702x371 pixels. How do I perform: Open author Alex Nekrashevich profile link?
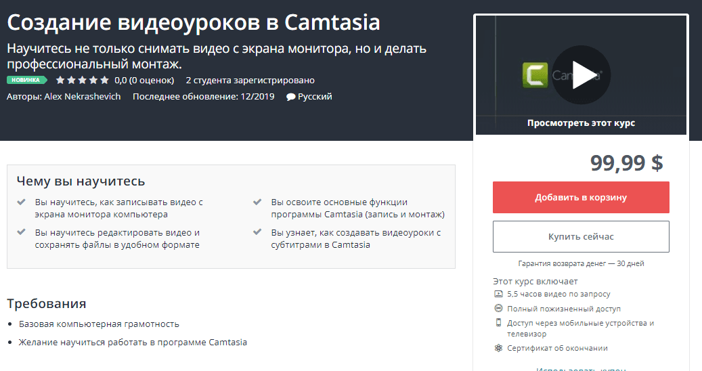coord(83,97)
